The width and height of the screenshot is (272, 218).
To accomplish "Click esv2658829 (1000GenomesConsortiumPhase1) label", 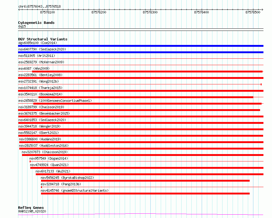I will click(x=55, y=101).
